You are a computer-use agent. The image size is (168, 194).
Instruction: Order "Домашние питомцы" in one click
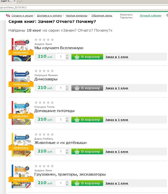[x=117, y=120]
